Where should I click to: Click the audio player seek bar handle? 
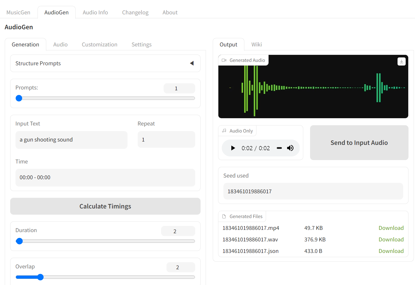pos(279,148)
